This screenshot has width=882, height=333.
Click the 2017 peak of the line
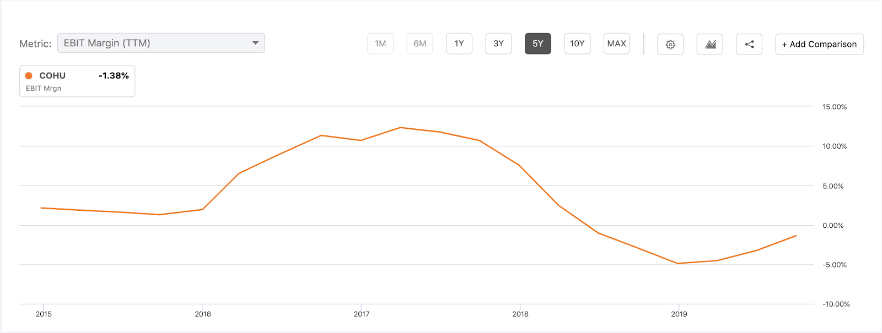click(401, 128)
